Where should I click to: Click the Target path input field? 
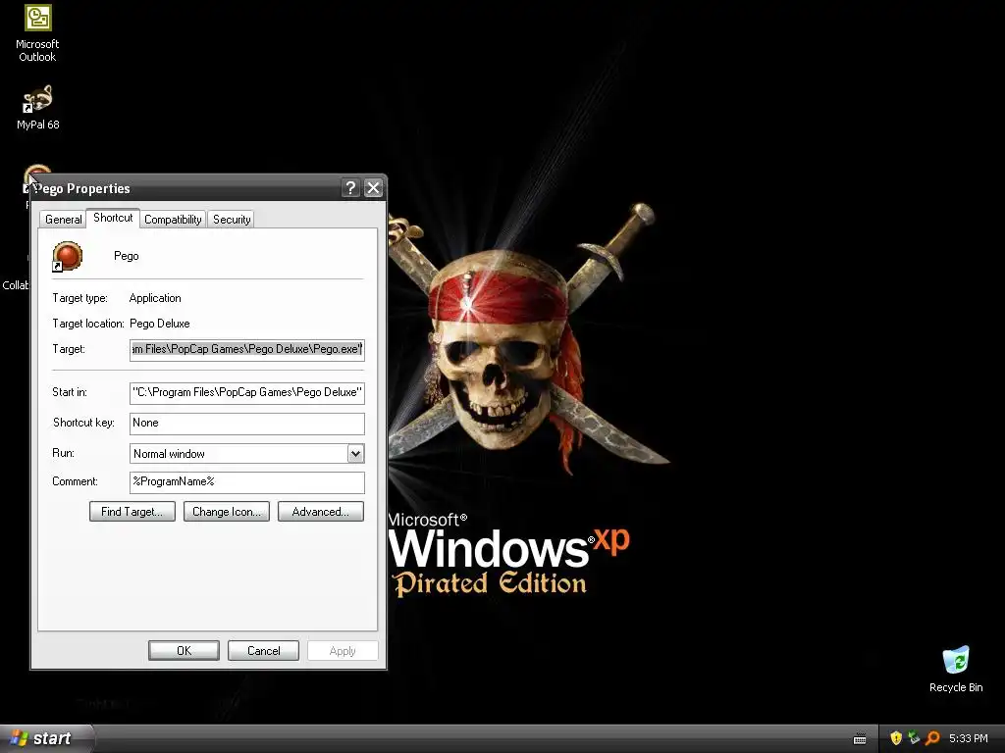tap(246, 350)
